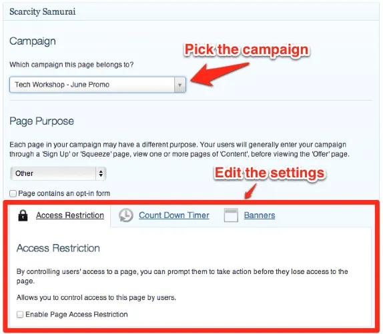Image resolution: width=383 pixels, height=334 pixels.
Task: Enable Page Access Restriction checkbox
Action: point(20,315)
